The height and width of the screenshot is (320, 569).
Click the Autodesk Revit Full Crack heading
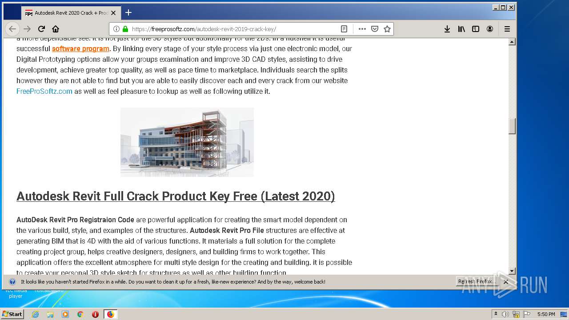176,196
